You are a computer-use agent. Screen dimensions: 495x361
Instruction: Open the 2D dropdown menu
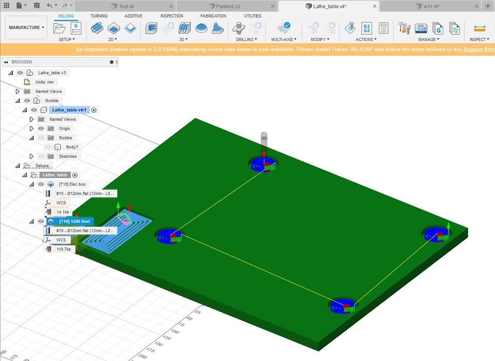[112, 40]
